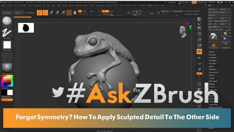Click the Line Fill polyframe icon
This screenshot has width=234, height=132.
click(199, 106)
